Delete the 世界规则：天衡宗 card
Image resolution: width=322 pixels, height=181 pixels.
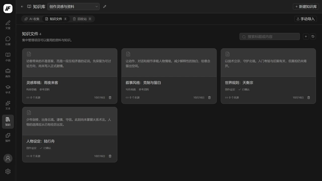pyautogui.click(x=309, y=98)
